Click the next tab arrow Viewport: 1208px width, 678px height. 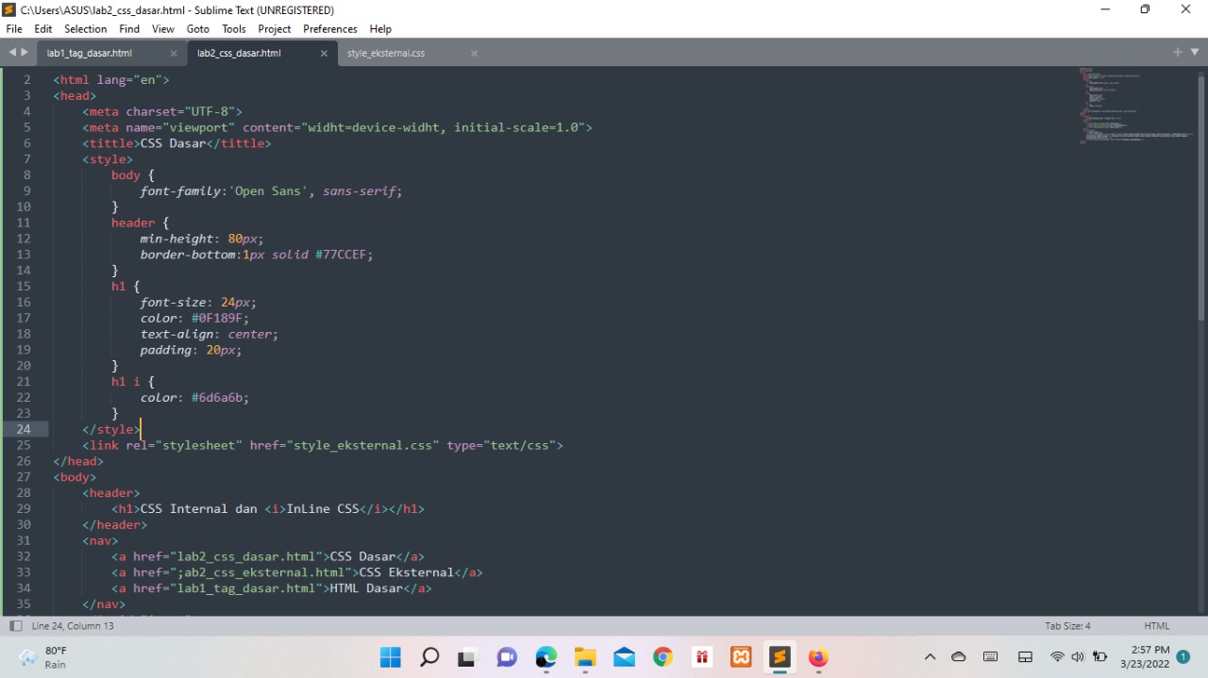(x=25, y=53)
